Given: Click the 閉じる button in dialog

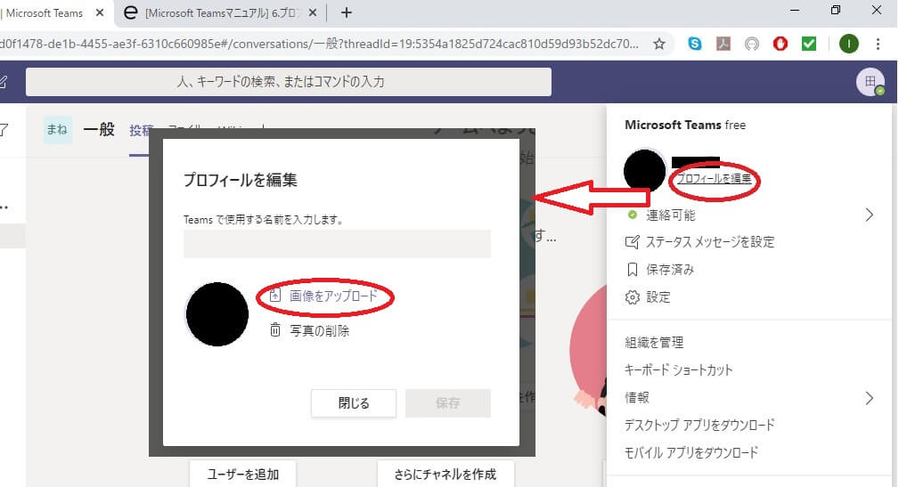Looking at the screenshot, I should click(x=353, y=402).
